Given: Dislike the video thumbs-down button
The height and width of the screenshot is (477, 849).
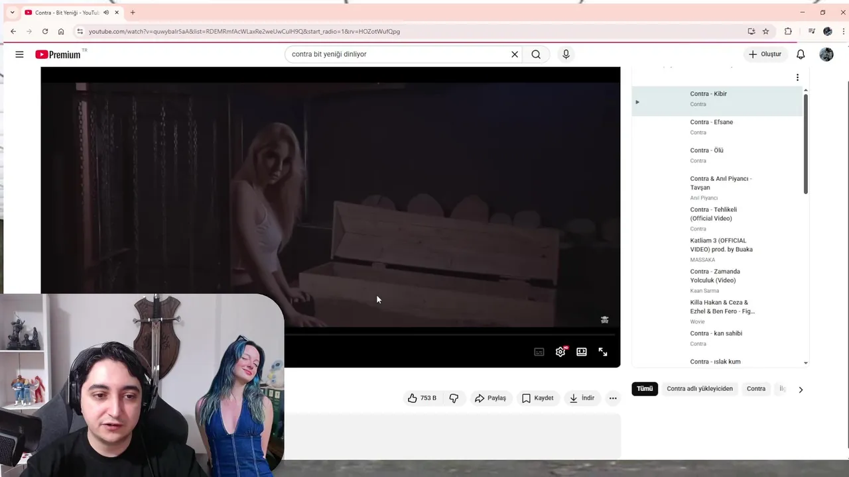Looking at the screenshot, I should [454, 398].
